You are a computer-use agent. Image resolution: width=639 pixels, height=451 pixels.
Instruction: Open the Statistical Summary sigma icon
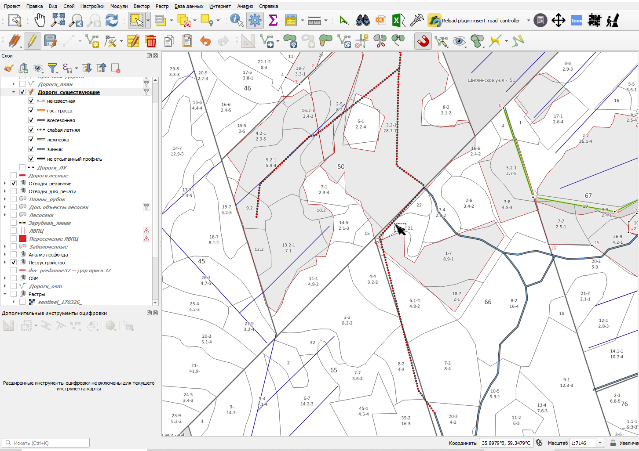[x=273, y=20]
